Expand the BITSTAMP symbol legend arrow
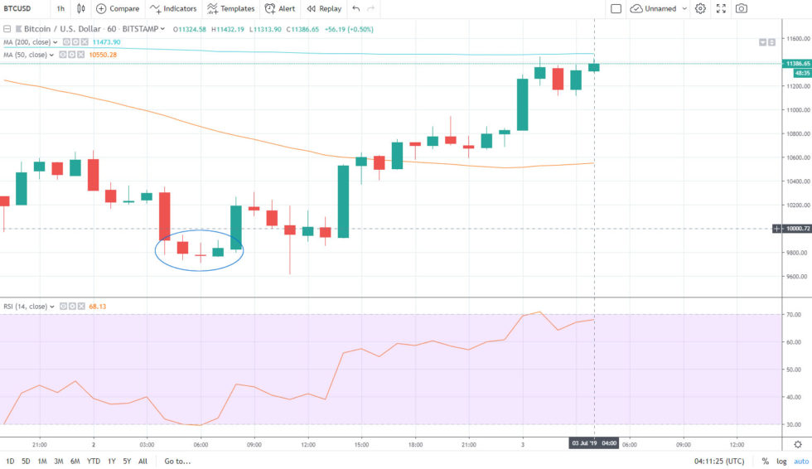Image resolution: width=812 pixels, height=469 pixels. point(162,29)
